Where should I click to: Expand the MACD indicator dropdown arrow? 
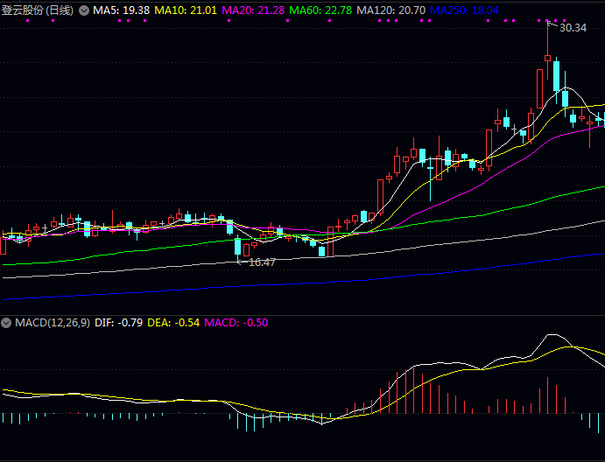pos(7,323)
